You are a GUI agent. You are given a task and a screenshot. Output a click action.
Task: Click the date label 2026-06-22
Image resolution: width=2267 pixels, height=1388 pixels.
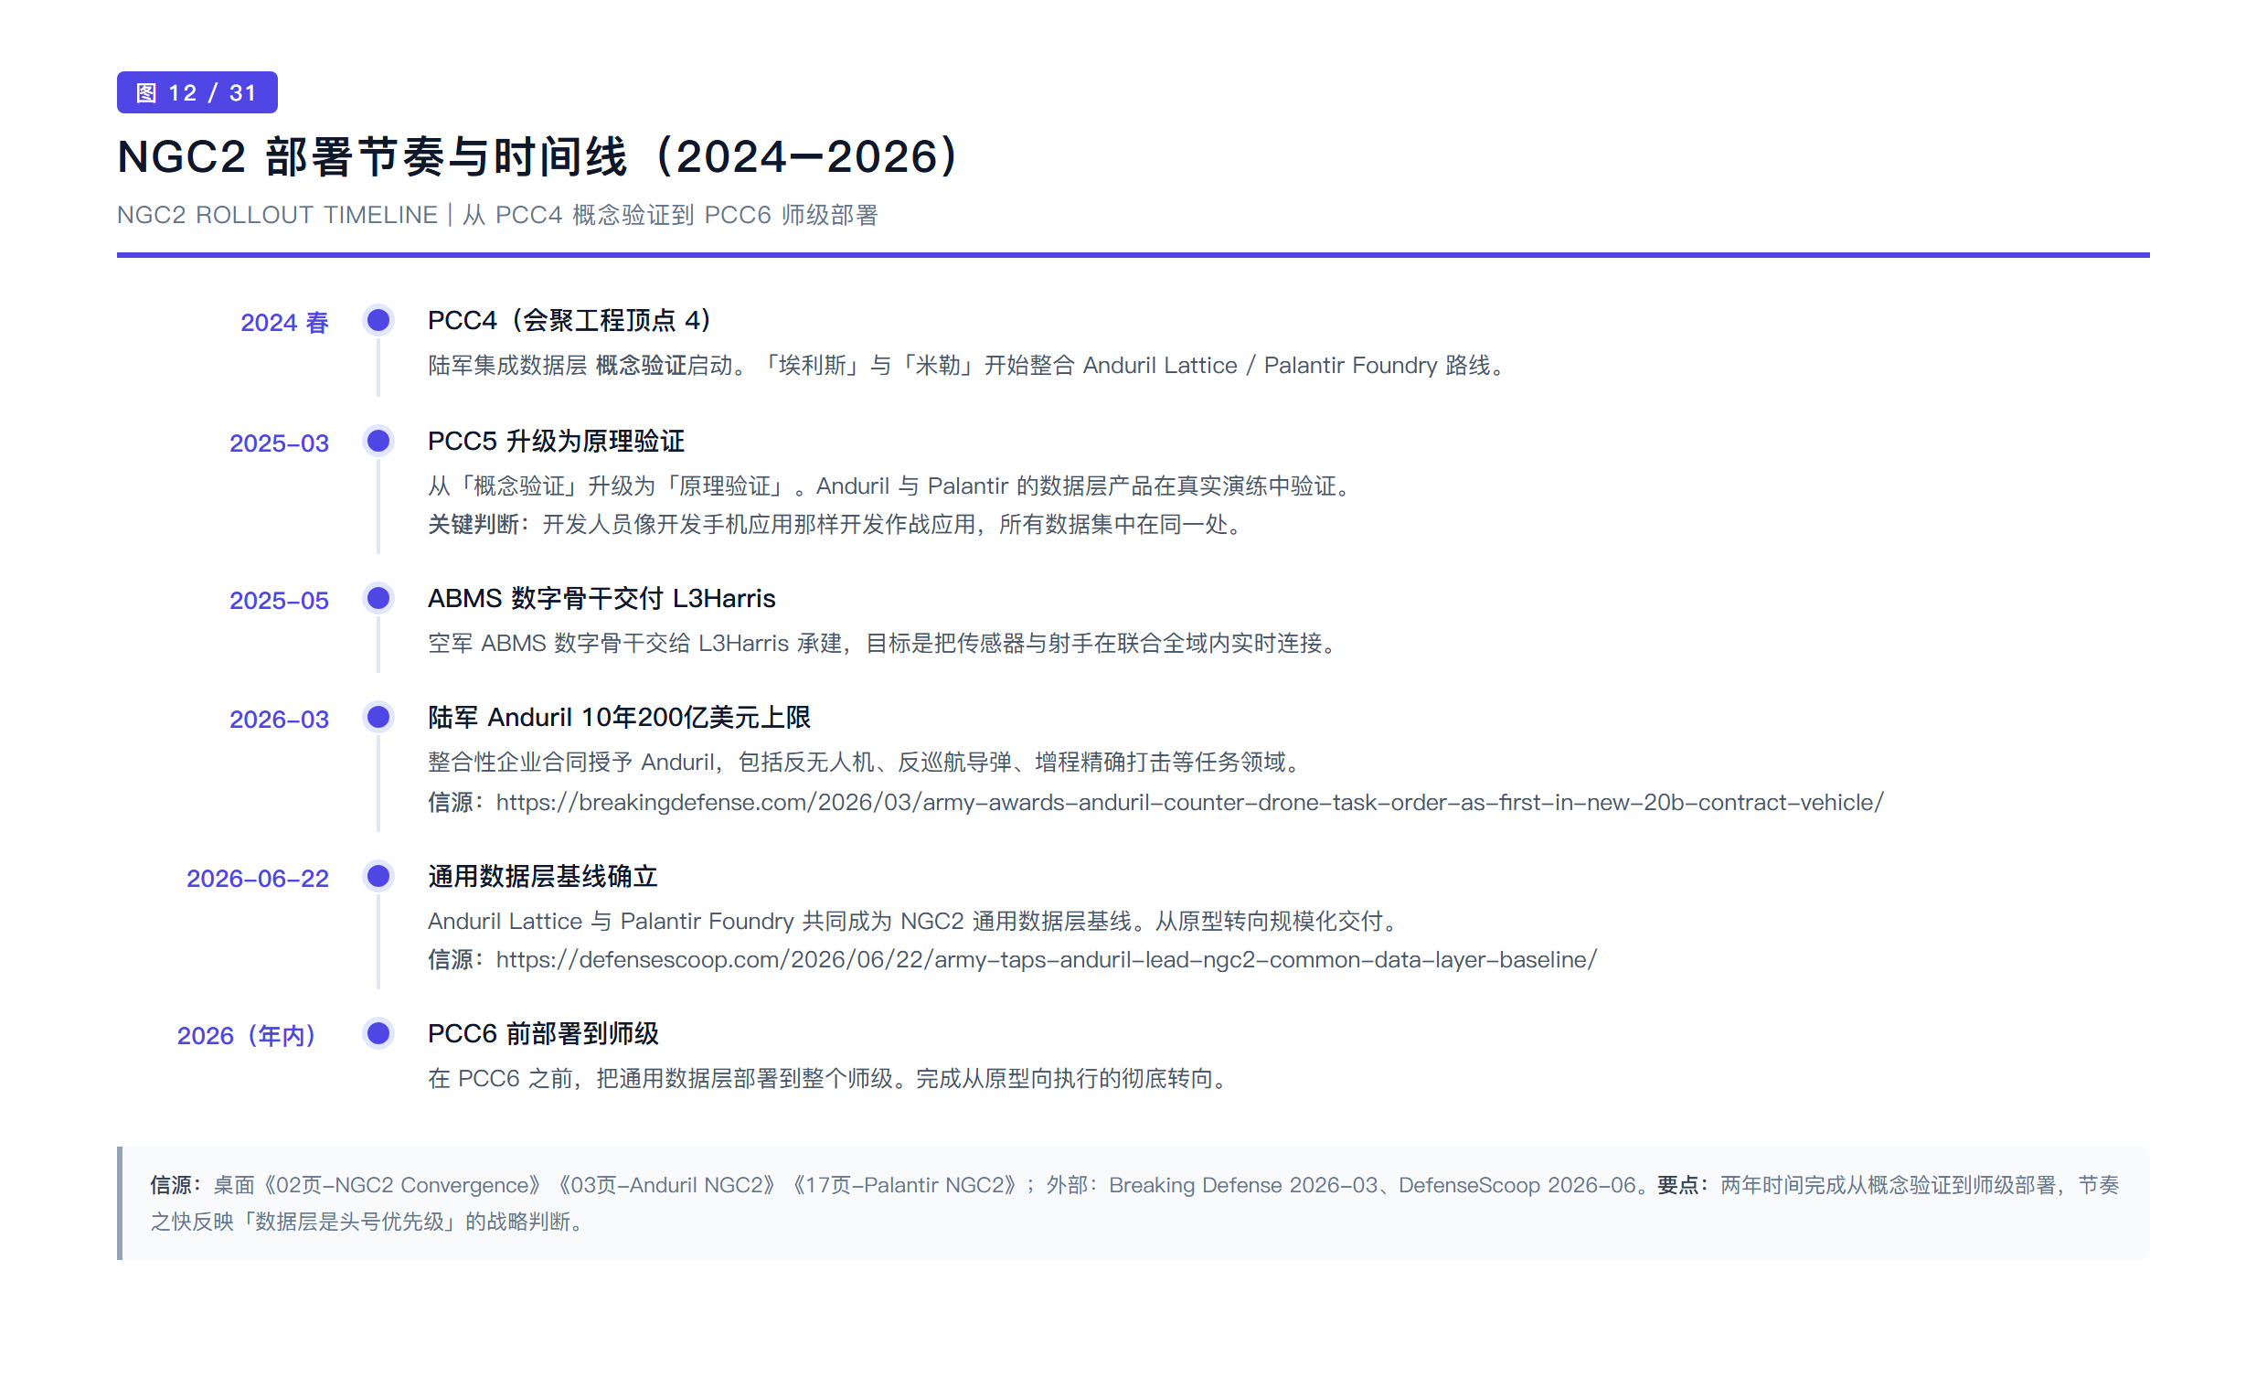258,879
